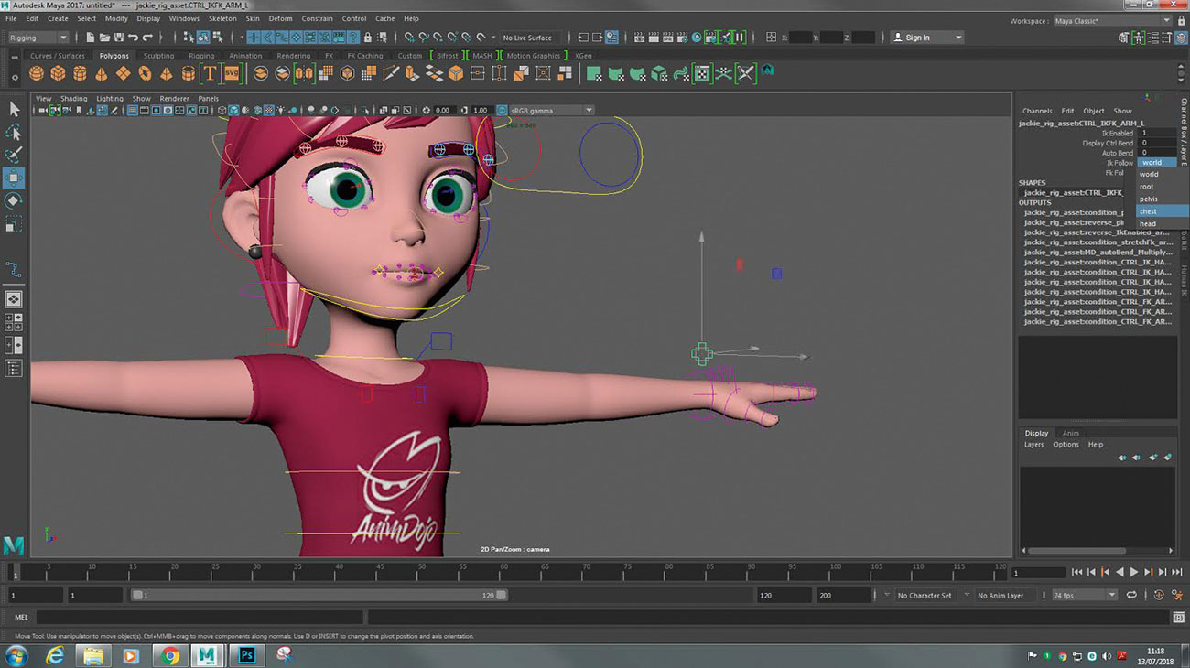The image size is (1190, 668).
Task: Launch Photoshop from the taskbar
Action: click(x=245, y=655)
